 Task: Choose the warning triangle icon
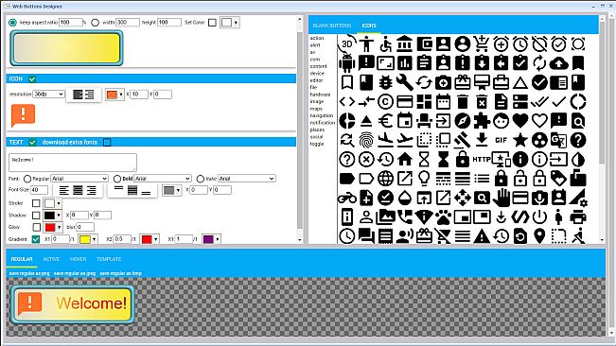tap(482, 236)
